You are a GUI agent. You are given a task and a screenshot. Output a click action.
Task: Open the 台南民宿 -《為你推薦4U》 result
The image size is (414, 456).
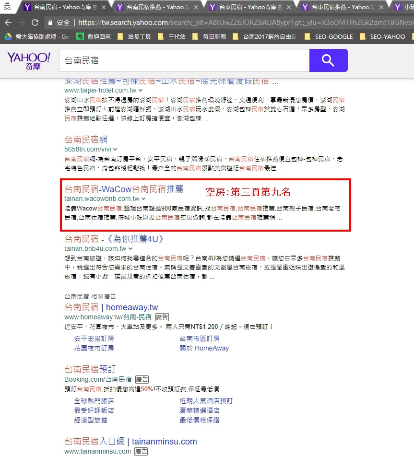point(114,239)
